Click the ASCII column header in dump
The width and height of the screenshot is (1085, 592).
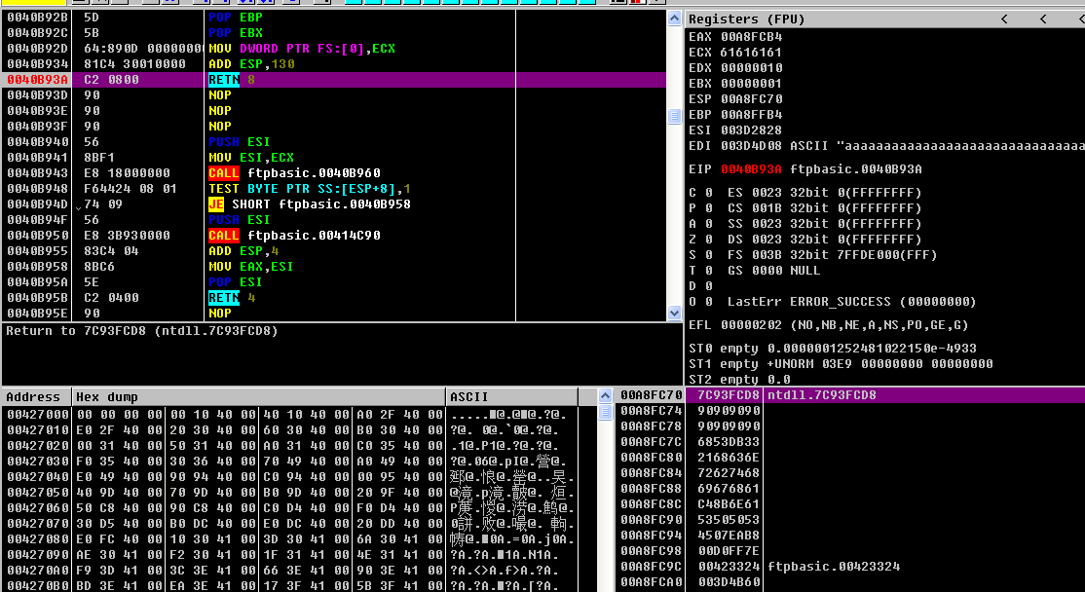point(468,396)
